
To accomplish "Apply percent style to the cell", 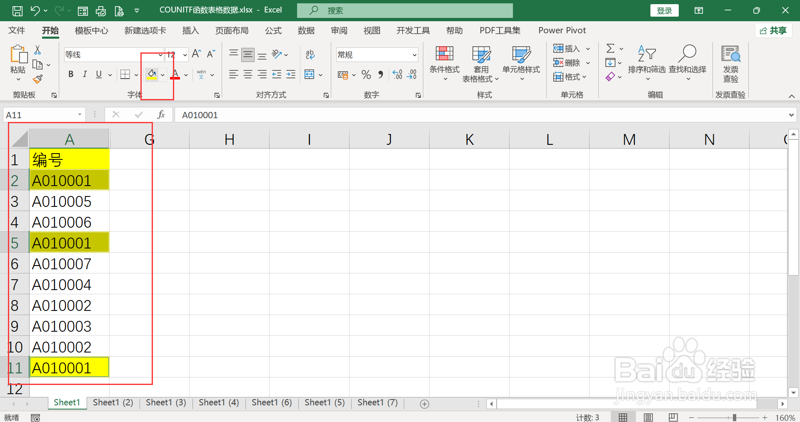I will 366,74.
